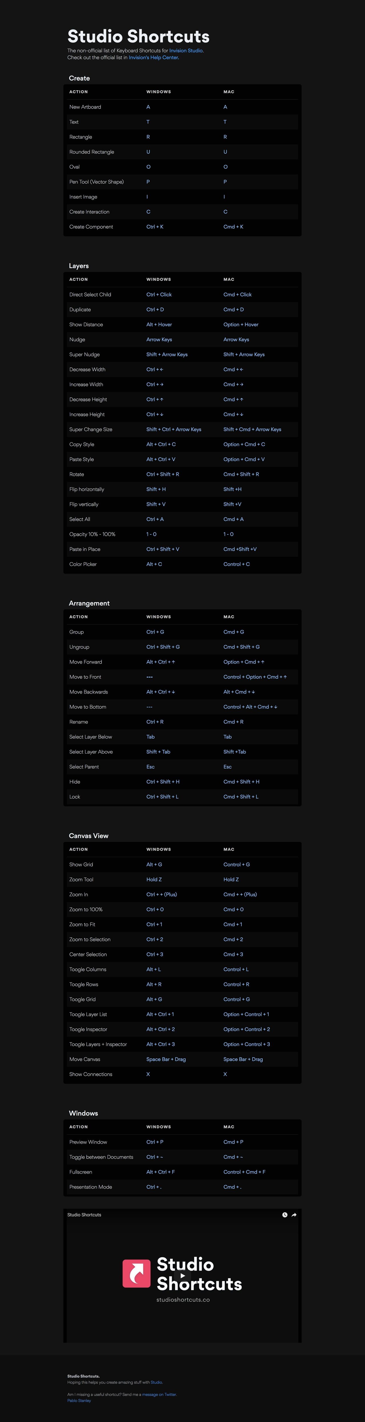
Task: Click 'Ungroup' action
Action: click(79, 647)
